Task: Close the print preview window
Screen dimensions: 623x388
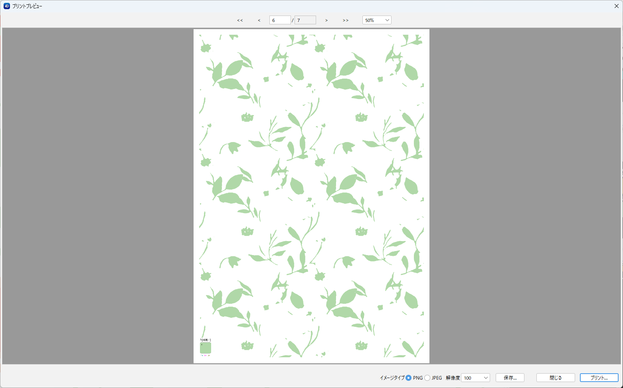Action: click(x=616, y=6)
